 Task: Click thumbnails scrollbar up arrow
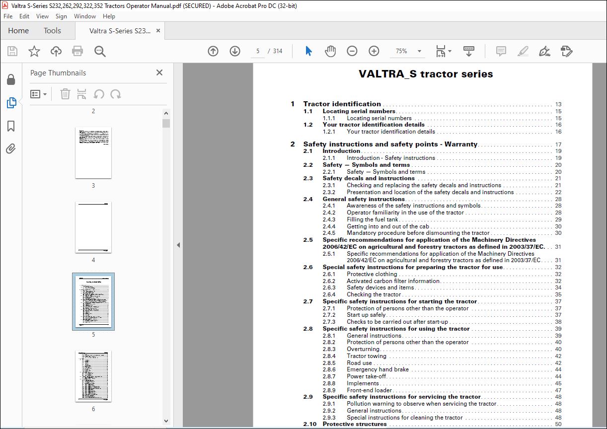coord(166,113)
